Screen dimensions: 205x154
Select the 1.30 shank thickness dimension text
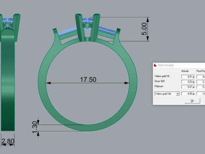point(35,127)
